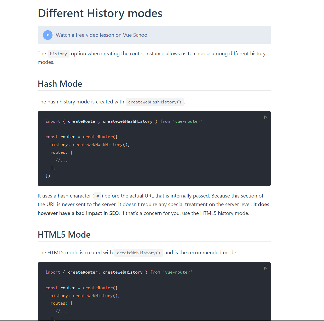Click the 'vue-router' string in the second code block
The height and width of the screenshot is (321, 324).
pos(177,272)
